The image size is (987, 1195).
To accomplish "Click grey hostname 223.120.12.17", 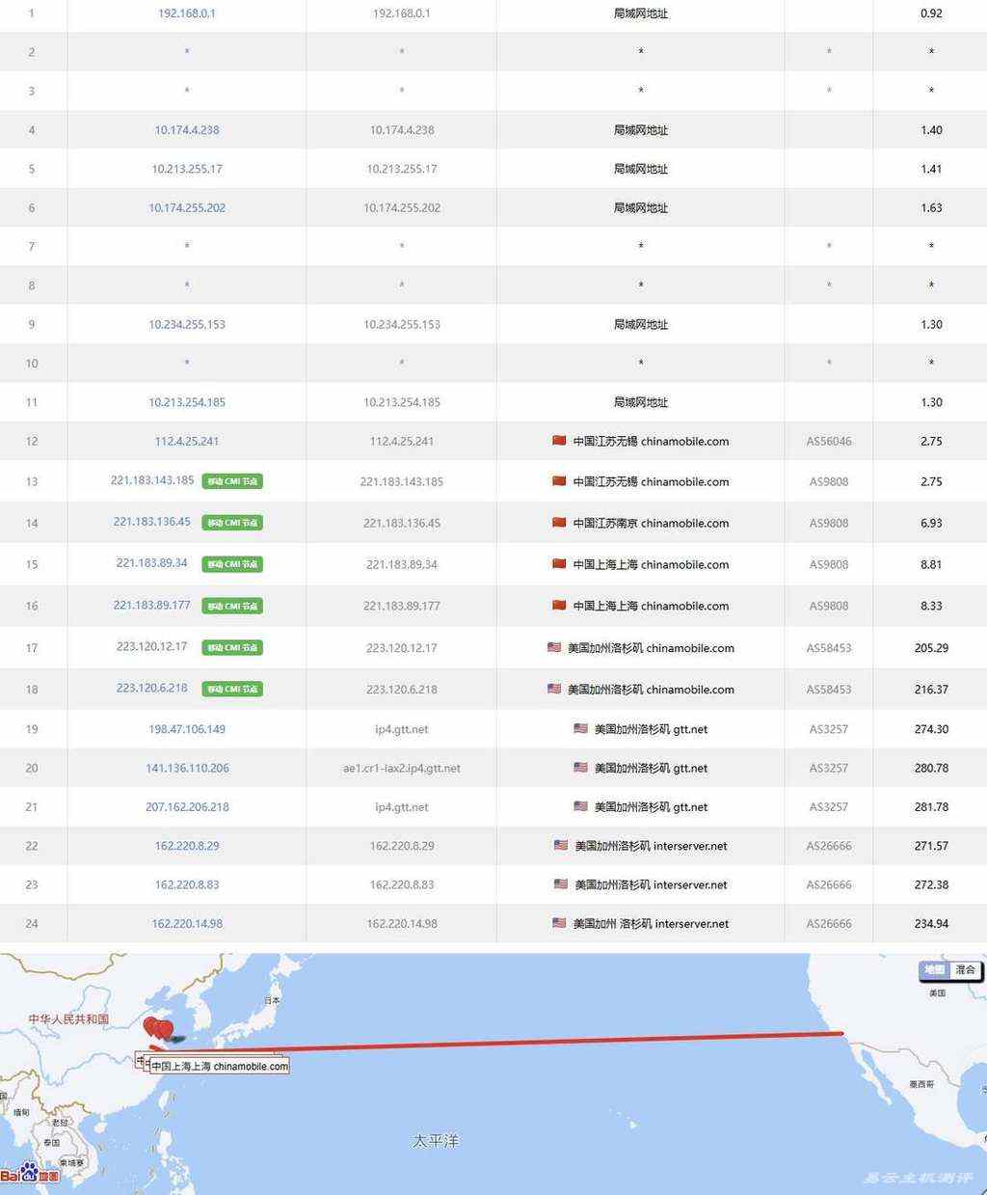I will 402,648.
